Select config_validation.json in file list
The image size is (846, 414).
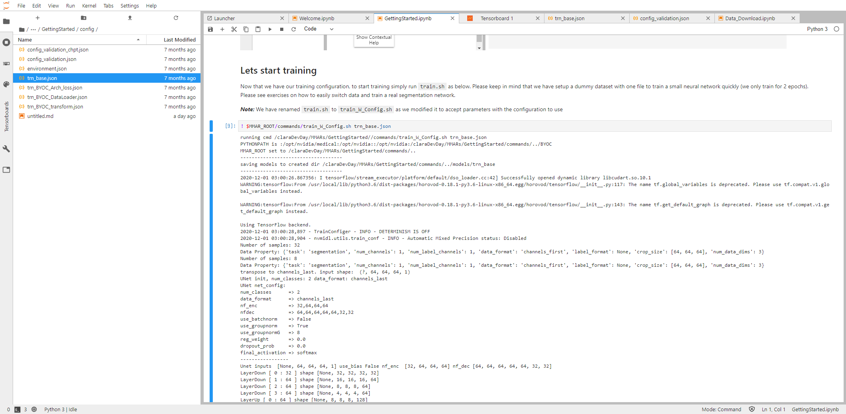(x=107, y=59)
